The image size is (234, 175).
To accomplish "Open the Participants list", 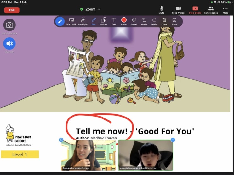I will (x=211, y=10).
